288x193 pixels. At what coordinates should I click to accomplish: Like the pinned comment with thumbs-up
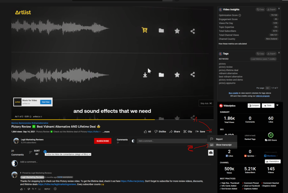tap(21, 189)
